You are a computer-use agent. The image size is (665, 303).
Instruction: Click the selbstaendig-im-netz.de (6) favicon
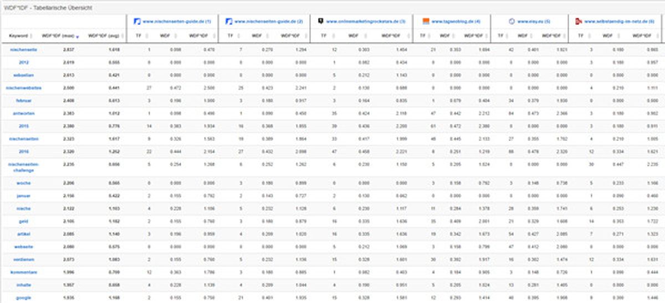point(579,21)
